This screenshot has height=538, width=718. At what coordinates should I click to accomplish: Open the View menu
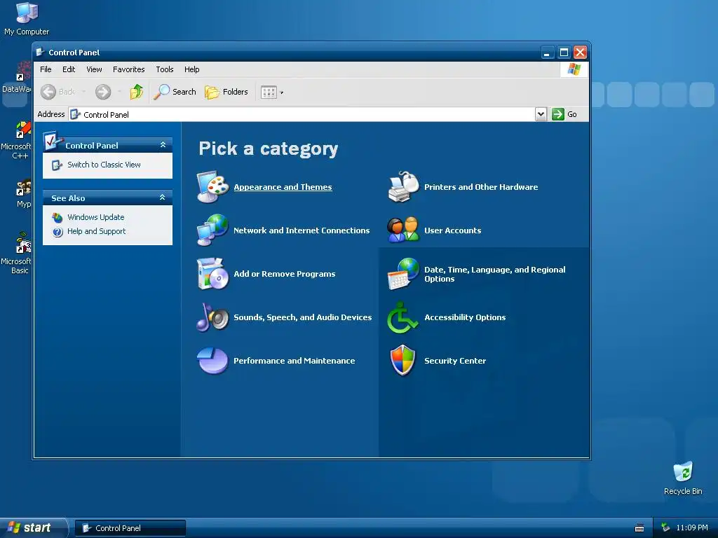(x=94, y=69)
